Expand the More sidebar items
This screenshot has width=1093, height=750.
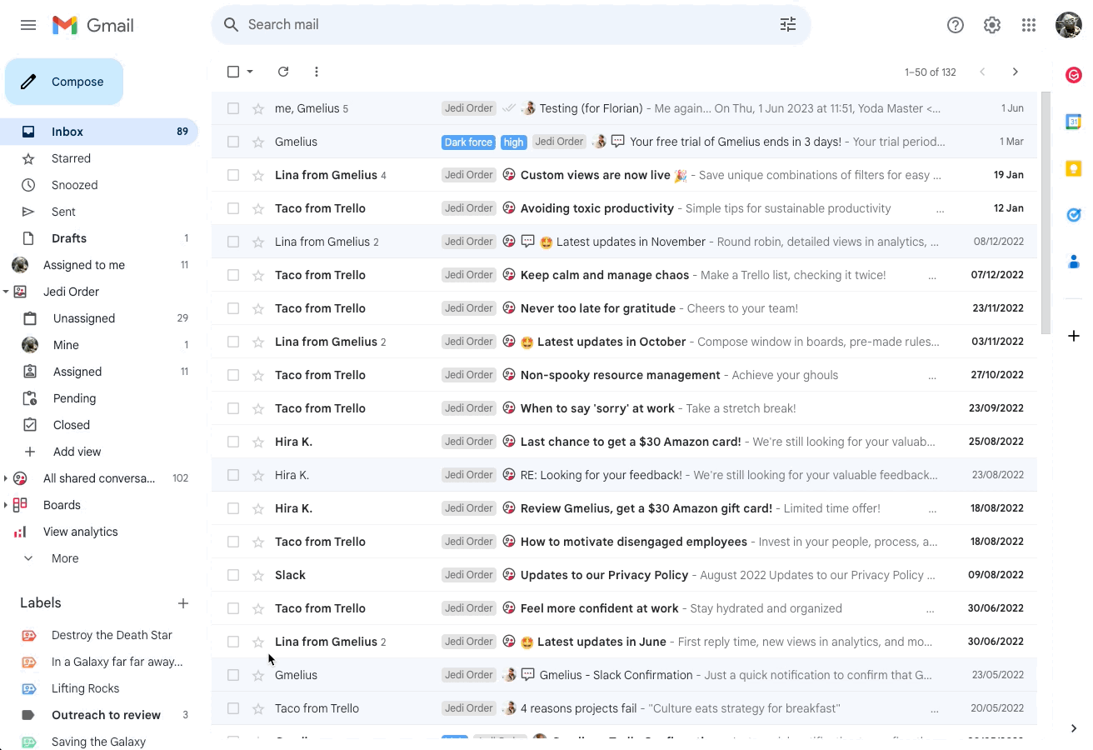(x=65, y=558)
